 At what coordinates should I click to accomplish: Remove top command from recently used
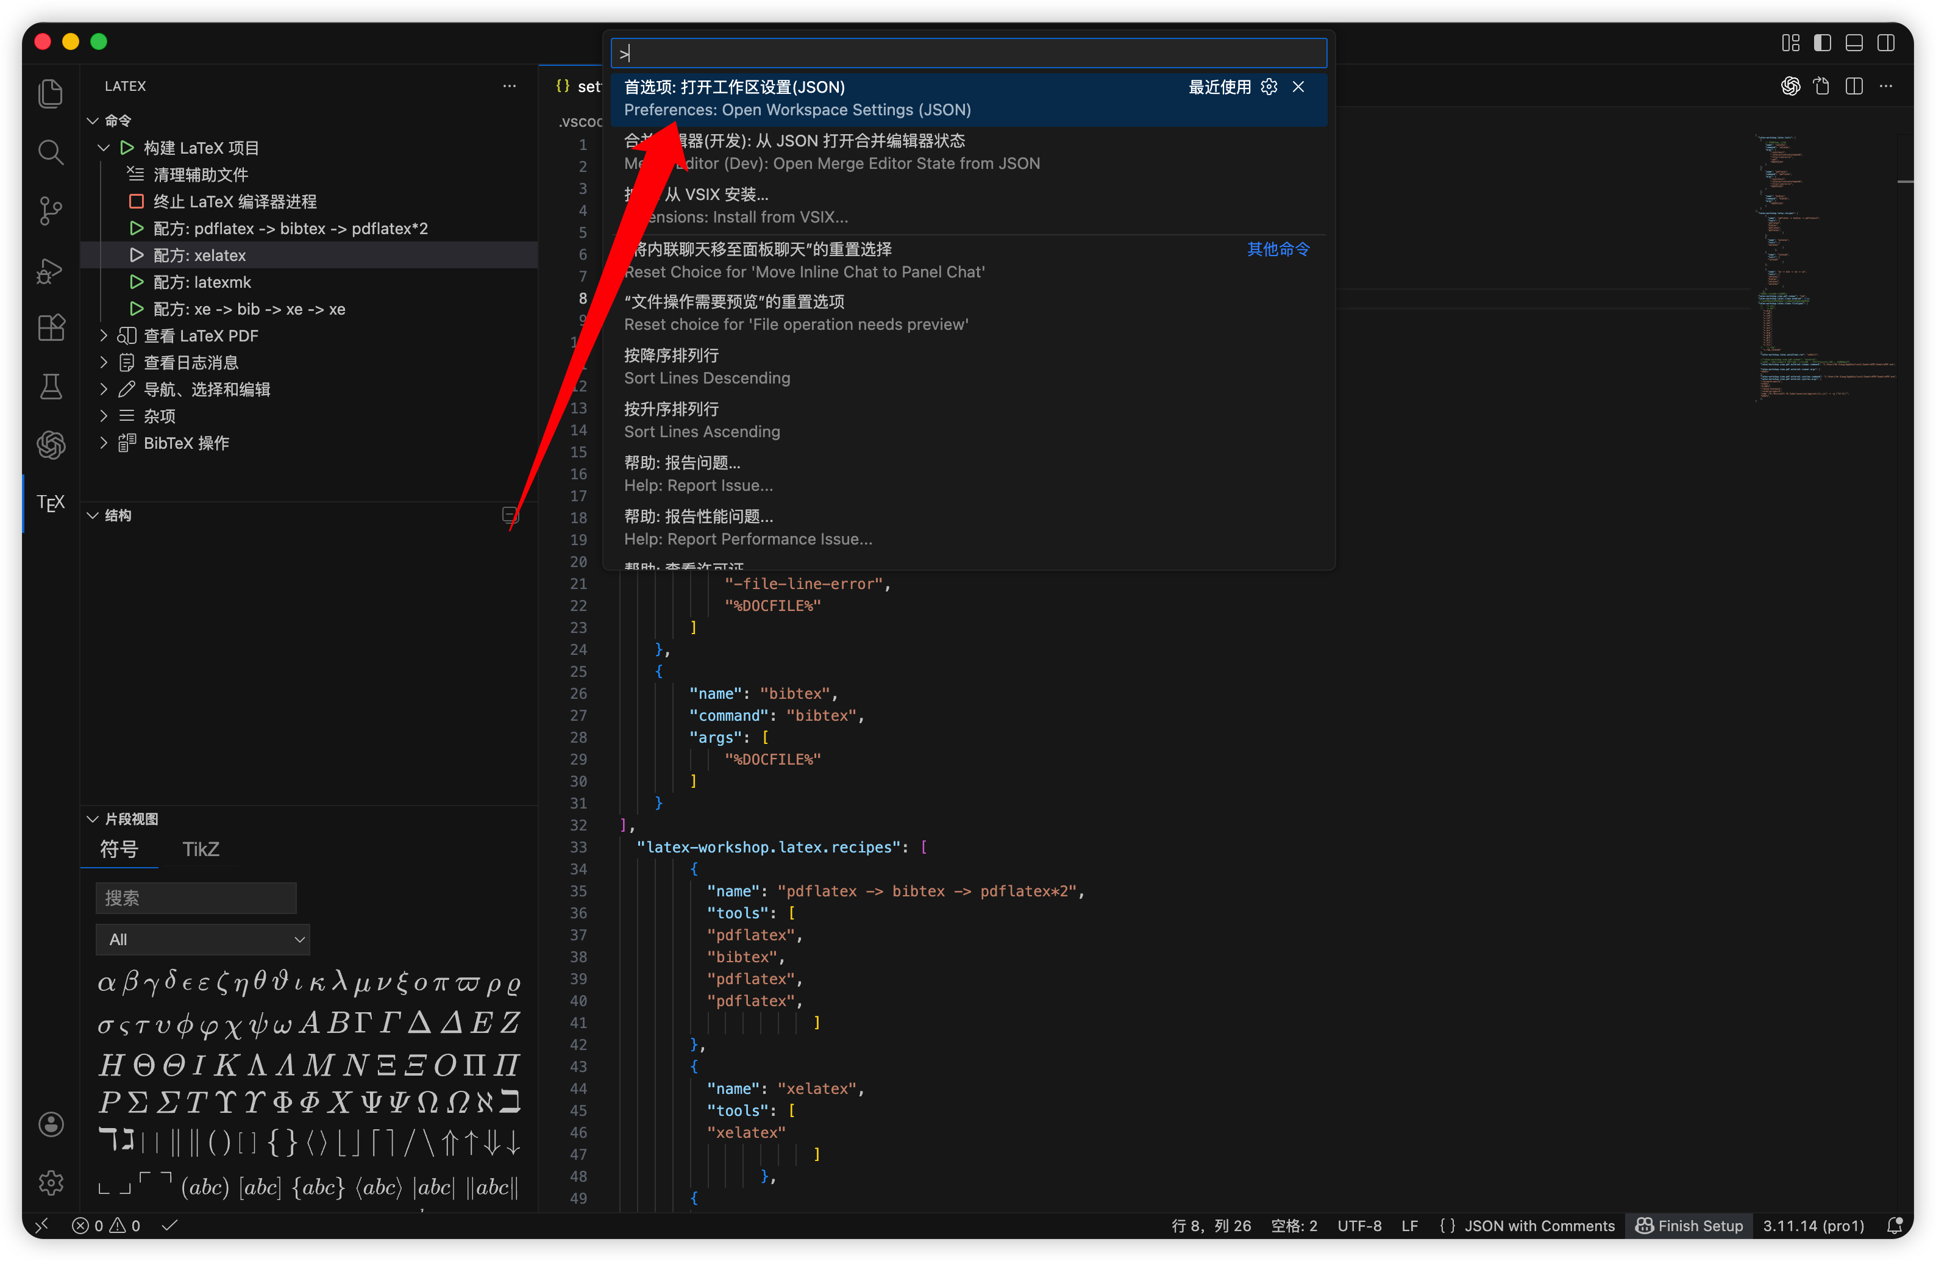(1298, 87)
